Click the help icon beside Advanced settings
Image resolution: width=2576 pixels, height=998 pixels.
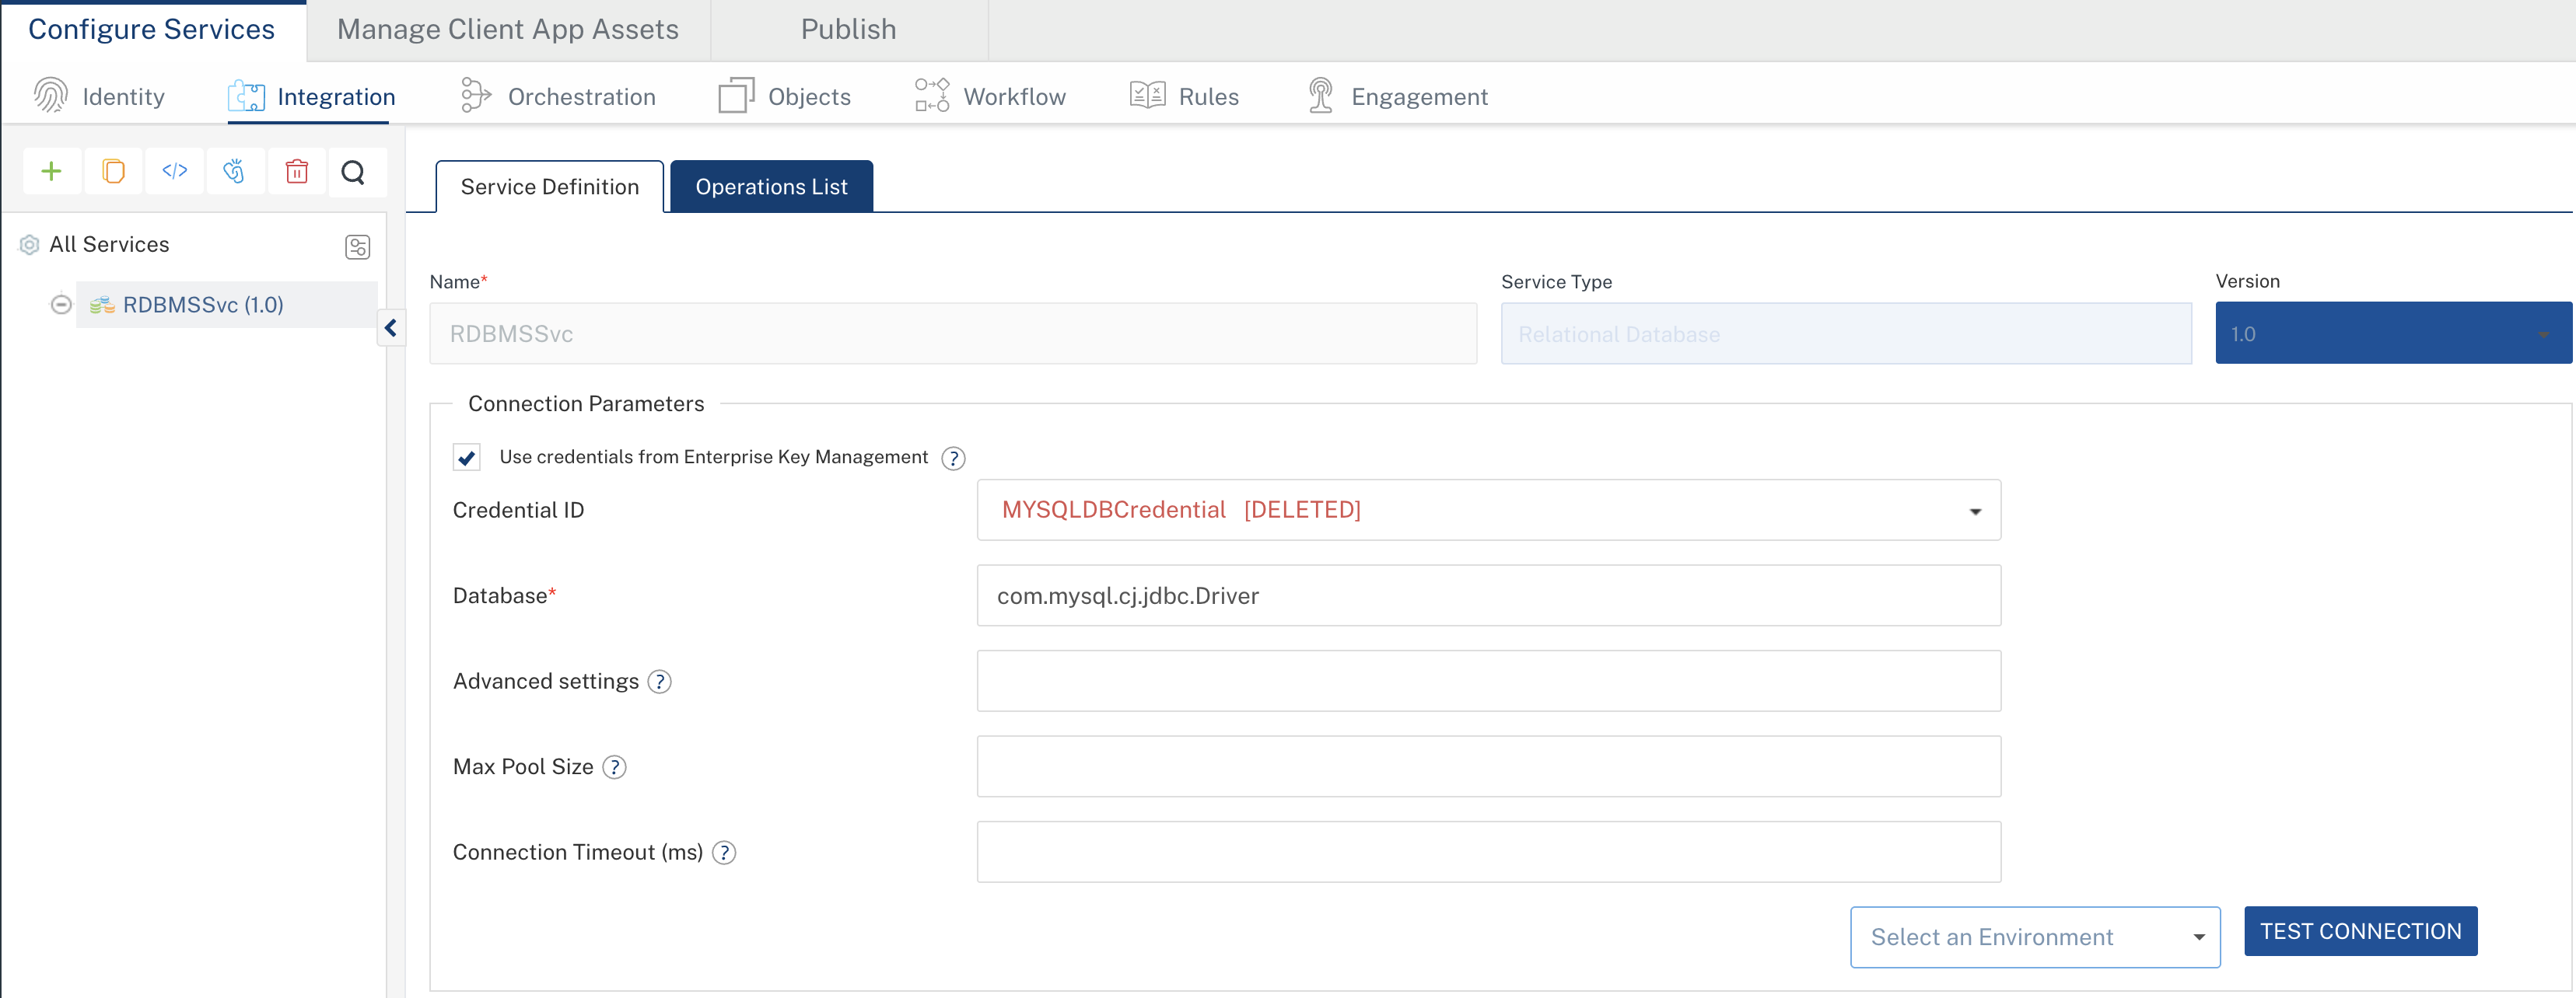coord(659,682)
